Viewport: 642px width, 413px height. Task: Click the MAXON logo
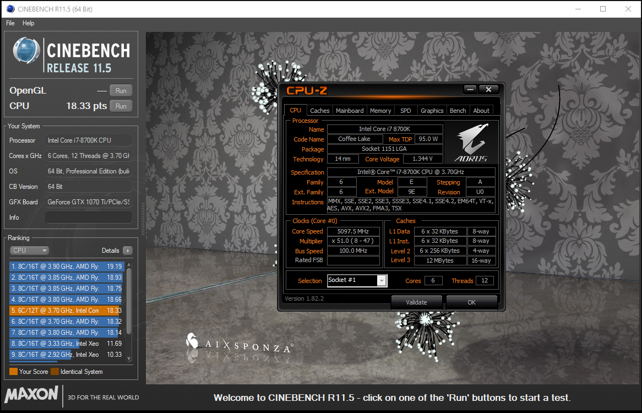click(x=31, y=395)
